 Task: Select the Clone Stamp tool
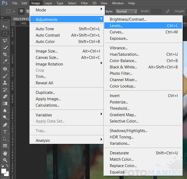click(5, 83)
